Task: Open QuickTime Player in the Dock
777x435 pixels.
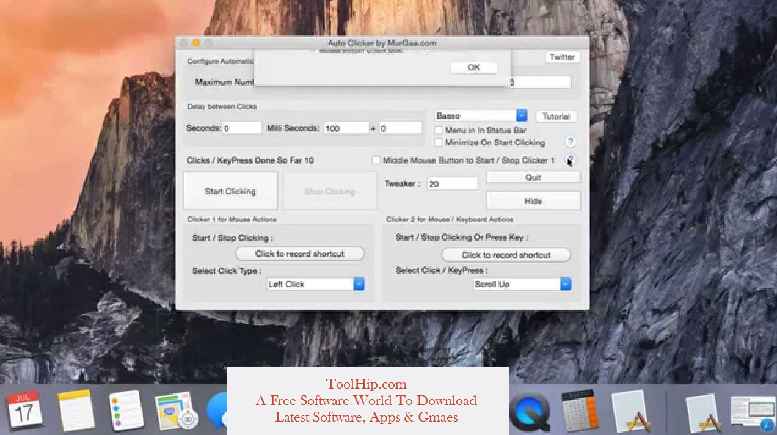Action: 529,411
